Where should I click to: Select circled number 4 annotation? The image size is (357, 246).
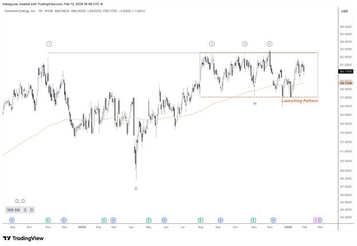point(269,44)
